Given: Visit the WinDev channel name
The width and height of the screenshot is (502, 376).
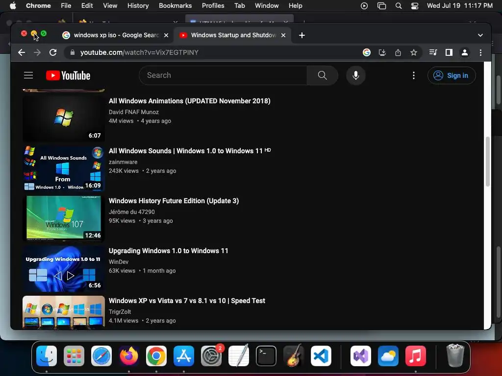Looking at the screenshot, I should pyautogui.click(x=119, y=261).
